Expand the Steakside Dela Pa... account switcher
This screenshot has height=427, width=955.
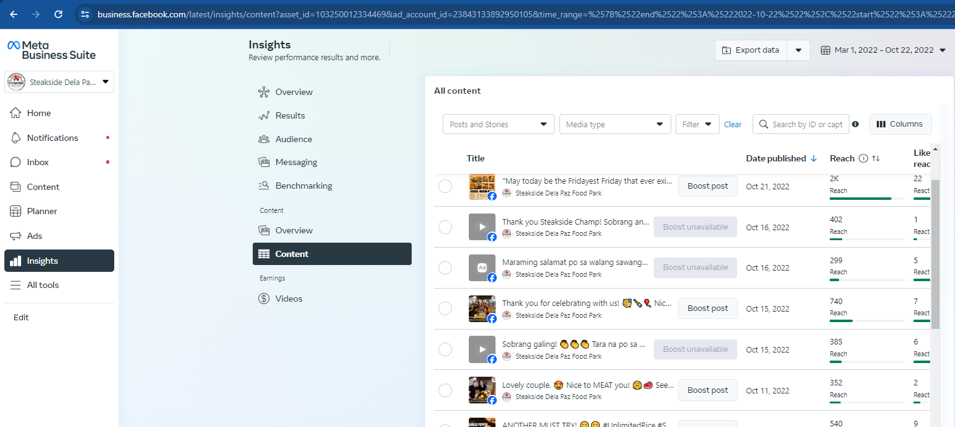59,82
